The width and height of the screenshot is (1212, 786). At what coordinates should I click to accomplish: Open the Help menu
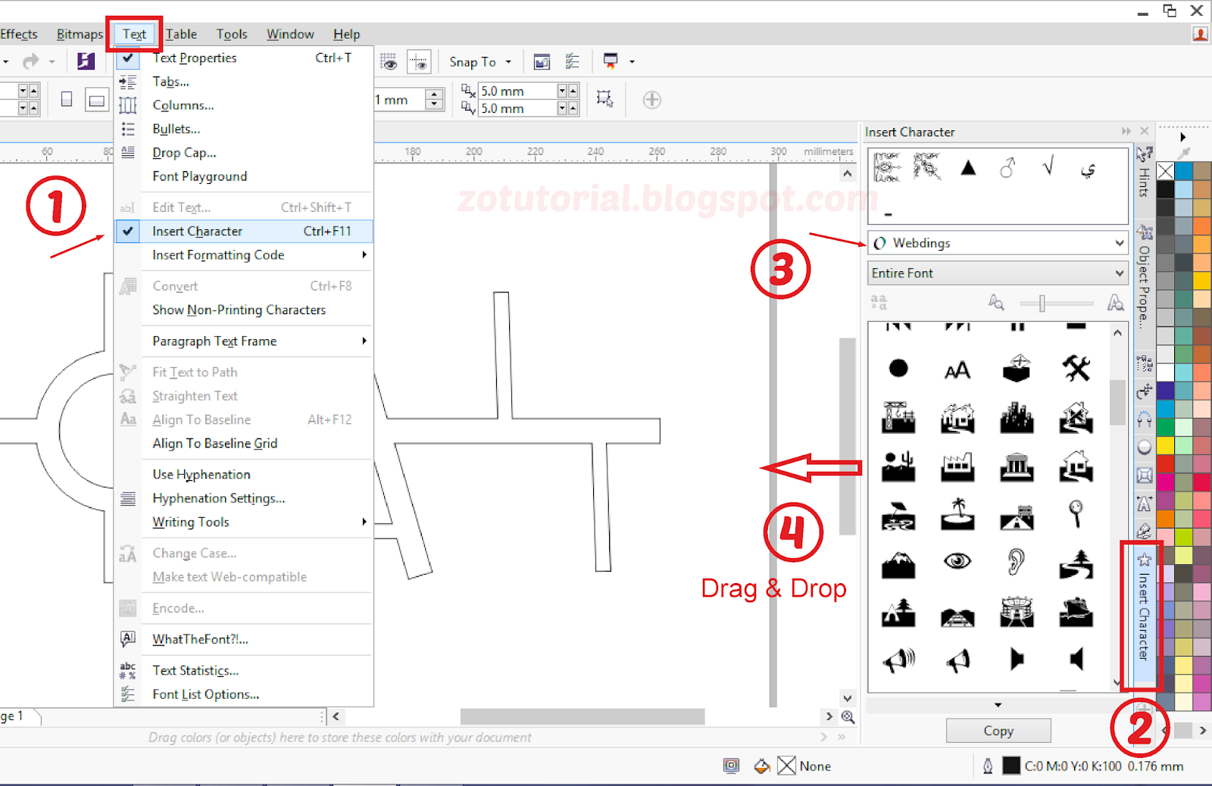346,34
